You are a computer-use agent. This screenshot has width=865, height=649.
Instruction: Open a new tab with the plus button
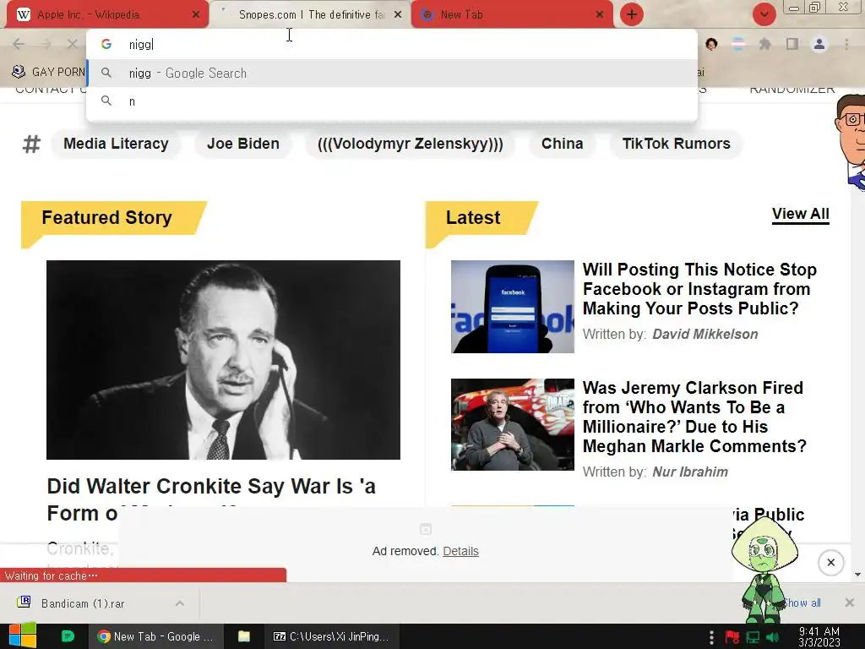(632, 14)
